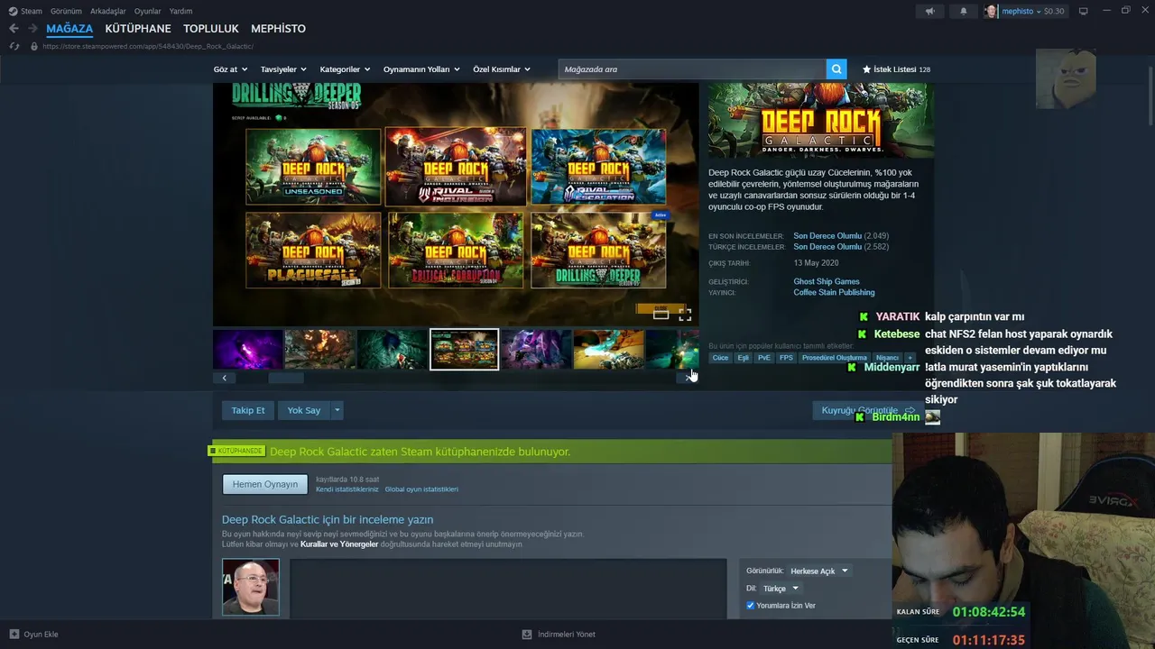Viewport: 1155px width, 649px height.
Task: Open Kendi istatistikleriniz link
Action: pyautogui.click(x=347, y=489)
